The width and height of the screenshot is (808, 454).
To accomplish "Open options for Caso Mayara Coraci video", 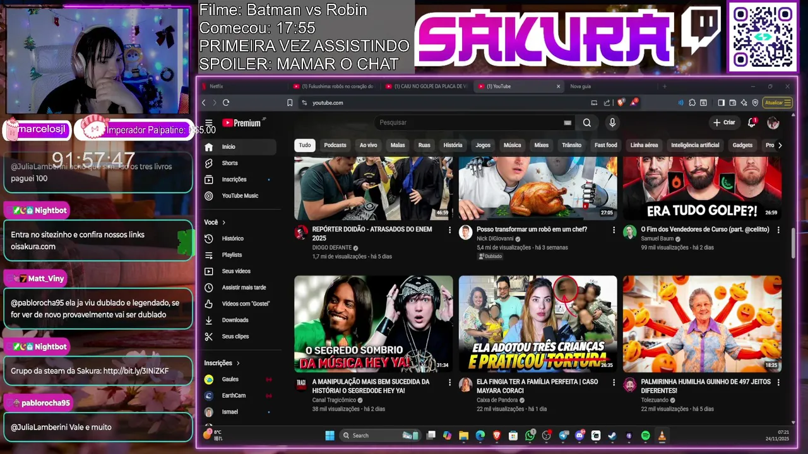I will [x=614, y=383].
